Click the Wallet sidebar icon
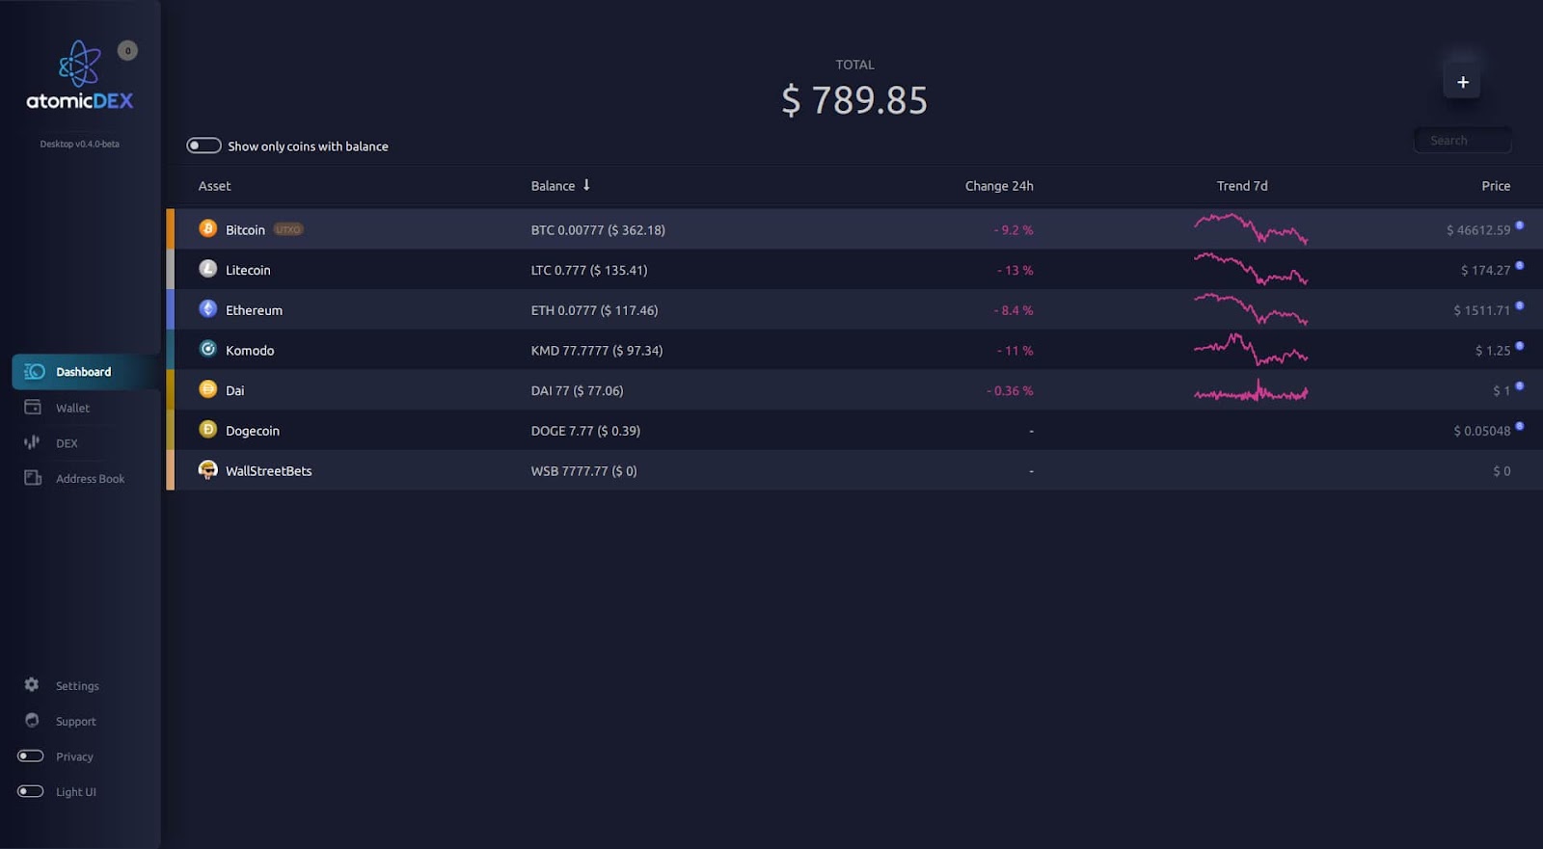Image resolution: width=1543 pixels, height=849 pixels. [x=33, y=408]
